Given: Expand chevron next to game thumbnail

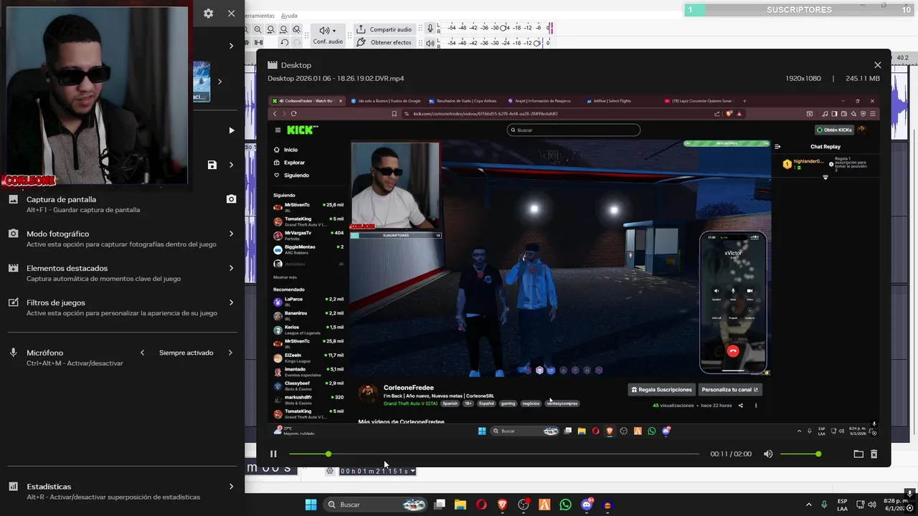Looking at the screenshot, I should pos(219,82).
